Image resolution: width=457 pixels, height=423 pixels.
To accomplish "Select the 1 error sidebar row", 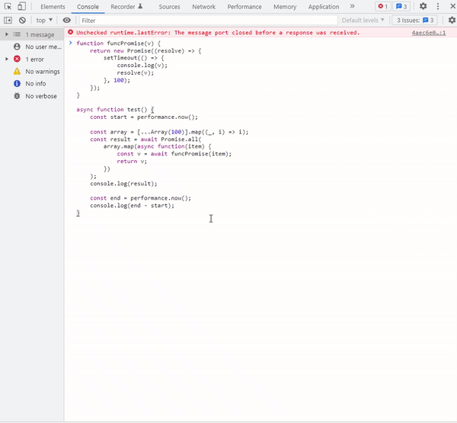I will (x=32, y=59).
